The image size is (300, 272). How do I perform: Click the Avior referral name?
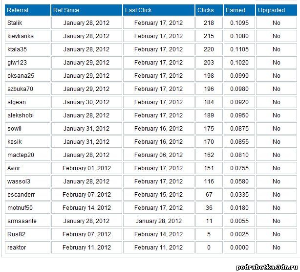point(14,168)
